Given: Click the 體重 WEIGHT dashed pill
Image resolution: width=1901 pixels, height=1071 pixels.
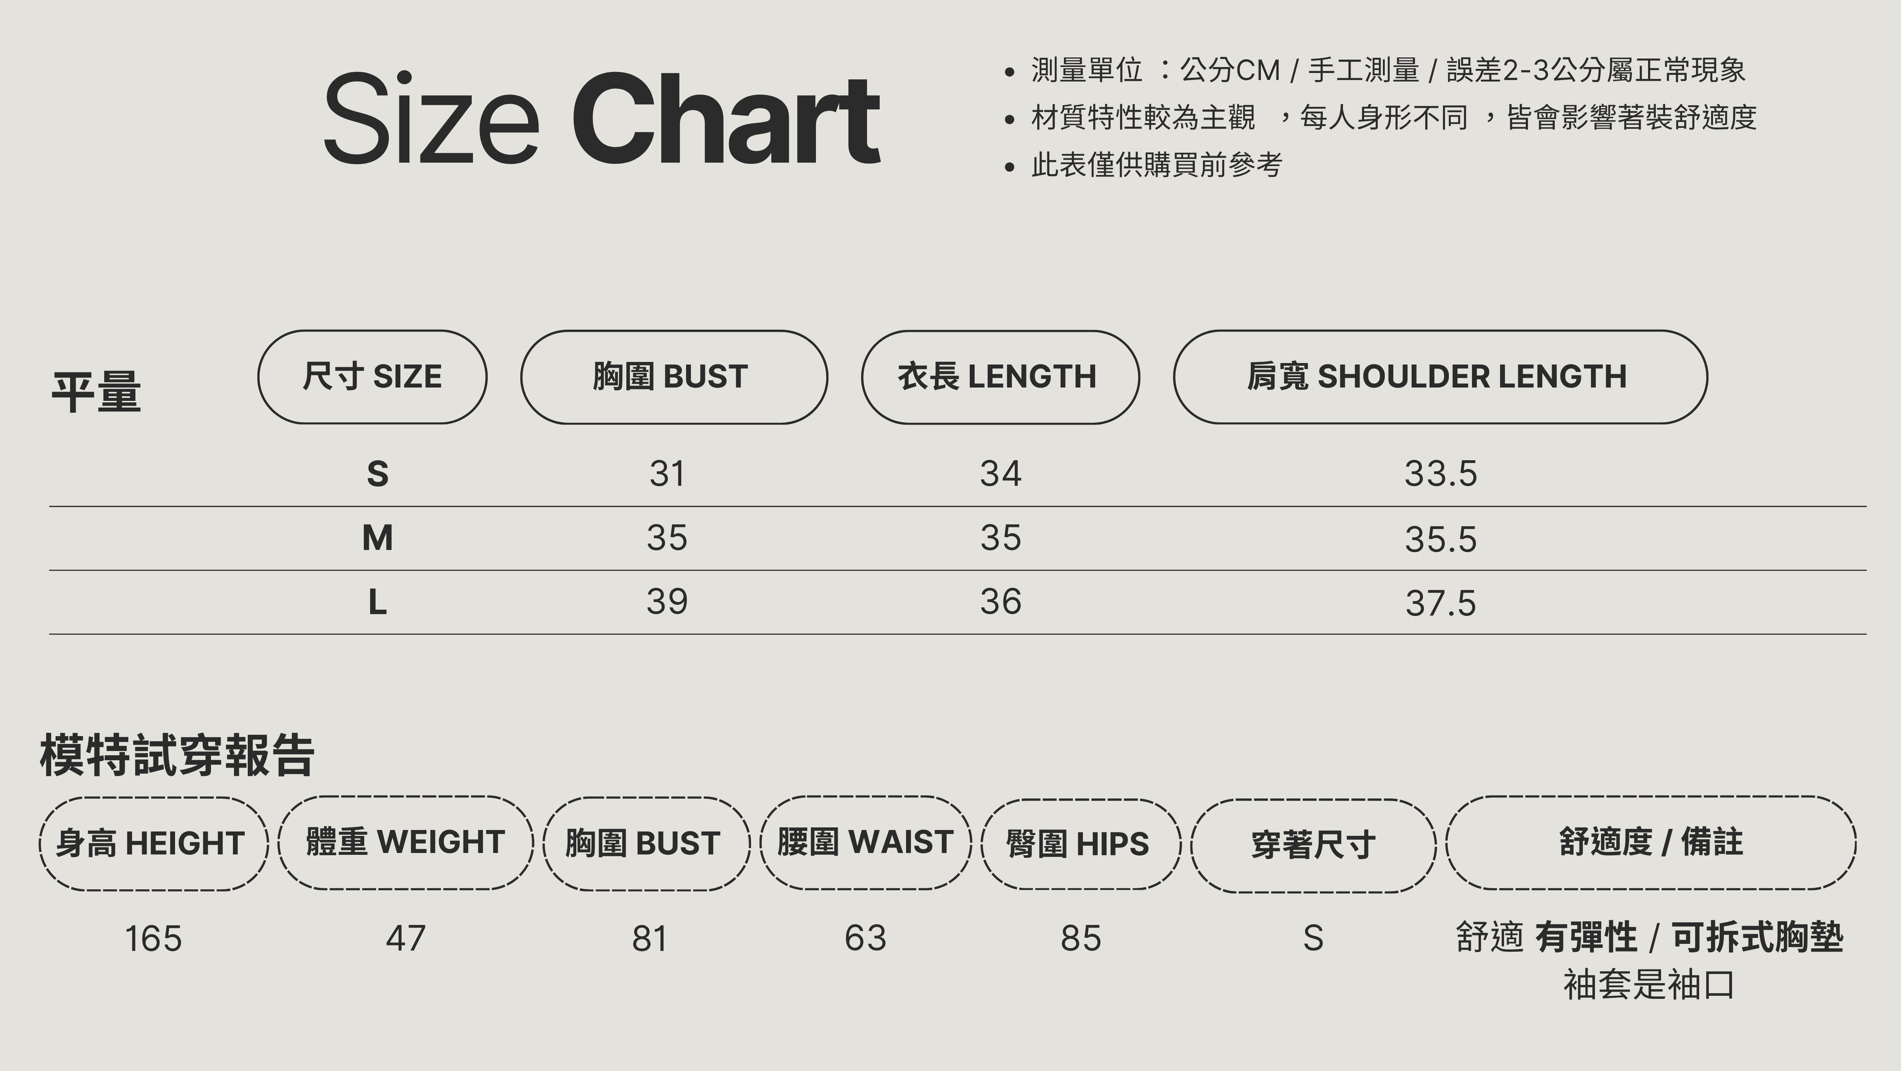Looking at the screenshot, I should click(405, 843).
